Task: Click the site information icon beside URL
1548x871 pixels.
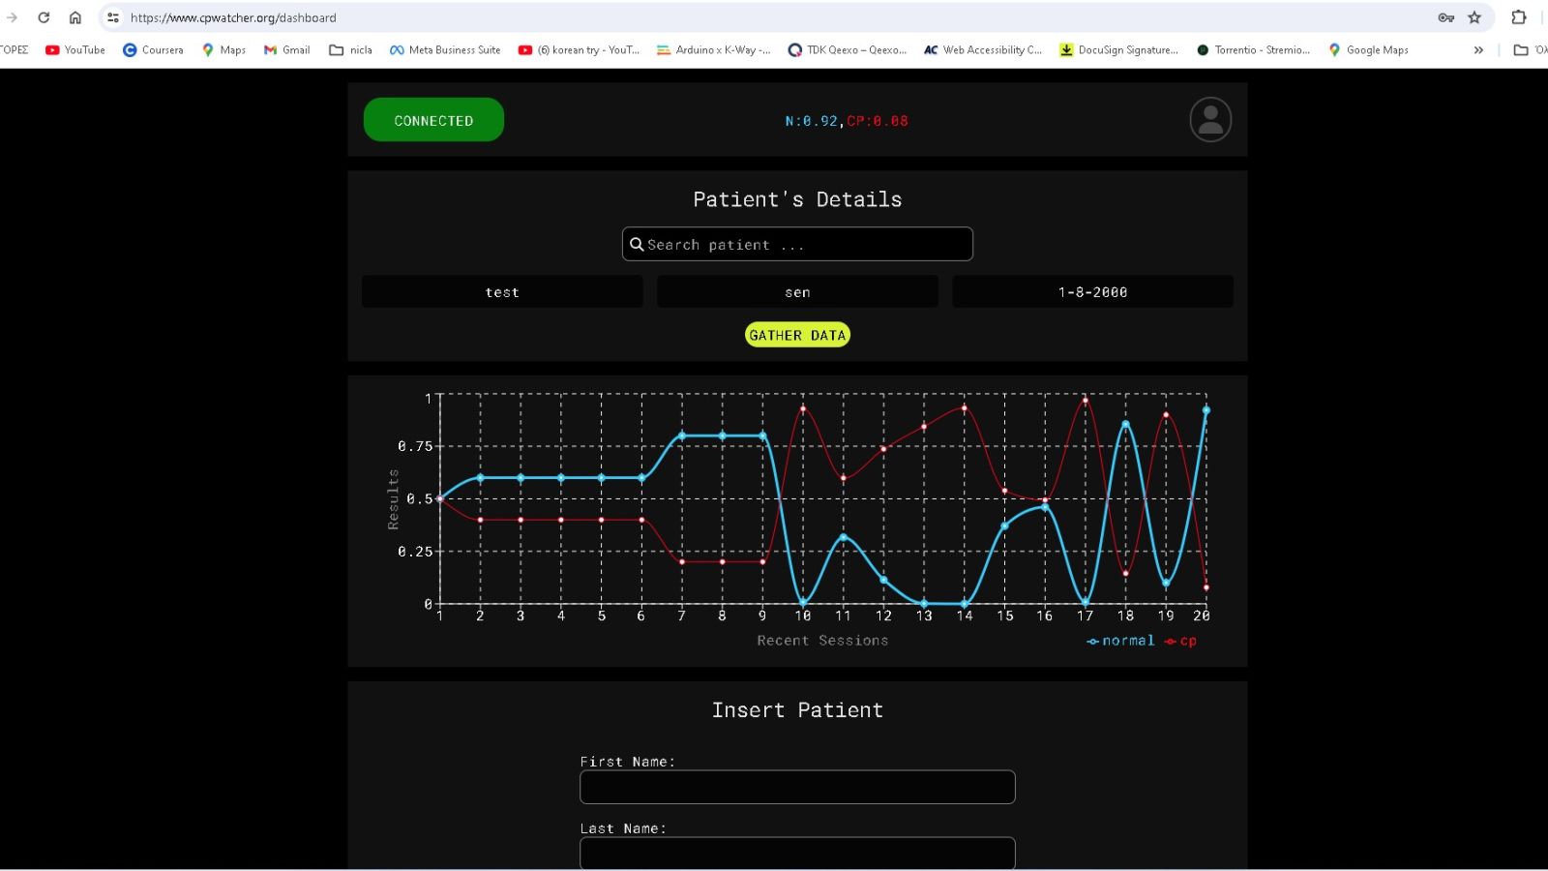Action: point(113,17)
